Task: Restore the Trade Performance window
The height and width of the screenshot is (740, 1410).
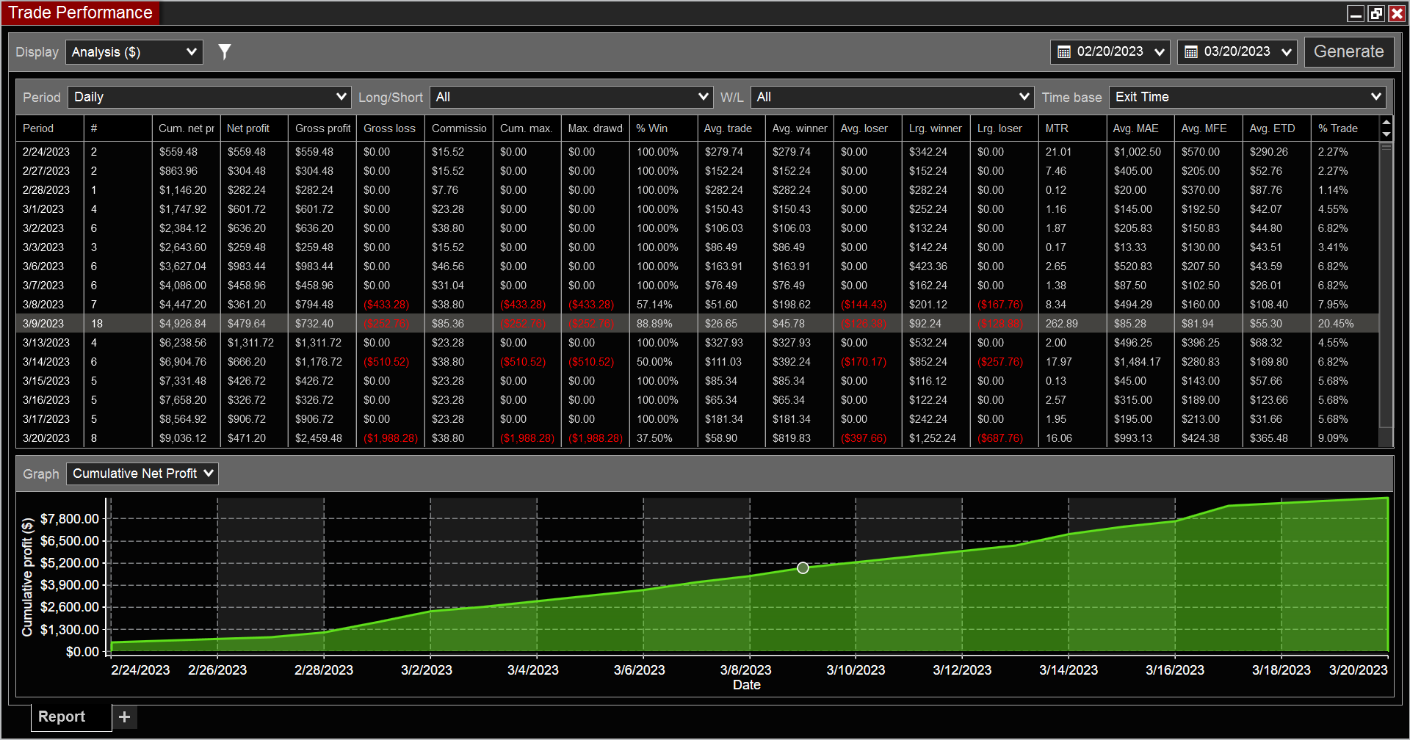Action: click(1376, 13)
